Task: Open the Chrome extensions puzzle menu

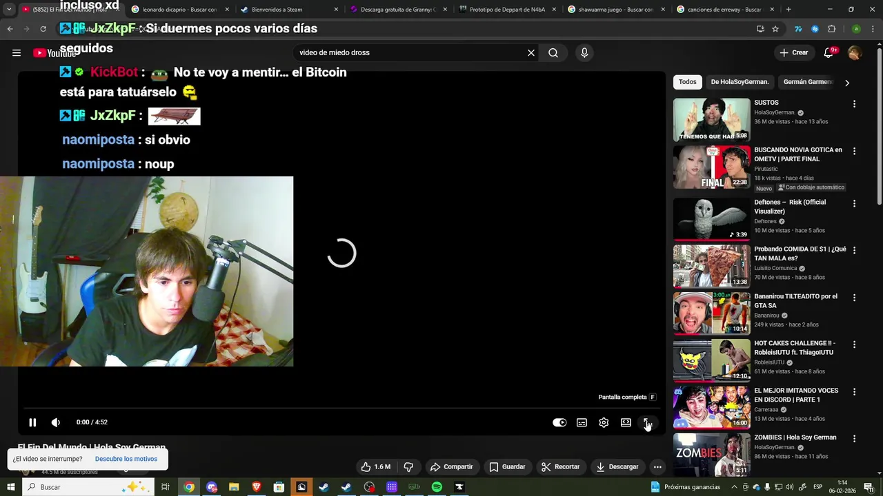Action: click(832, 29)
